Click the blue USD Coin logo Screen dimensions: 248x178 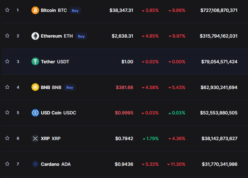pos(35,113)
